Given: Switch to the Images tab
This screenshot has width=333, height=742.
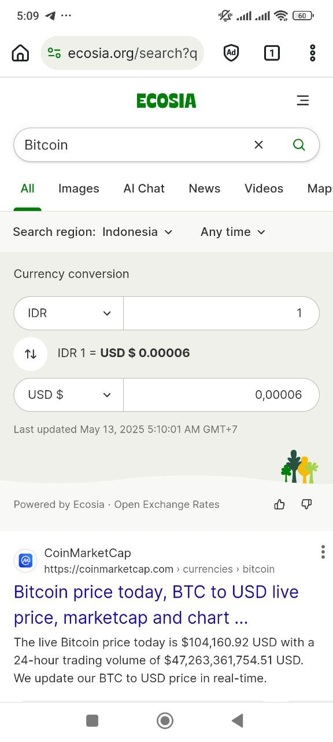Looking at the screenshot, I should 79,188.
